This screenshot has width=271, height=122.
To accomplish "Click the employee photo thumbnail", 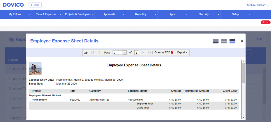I will click(35, 68).
